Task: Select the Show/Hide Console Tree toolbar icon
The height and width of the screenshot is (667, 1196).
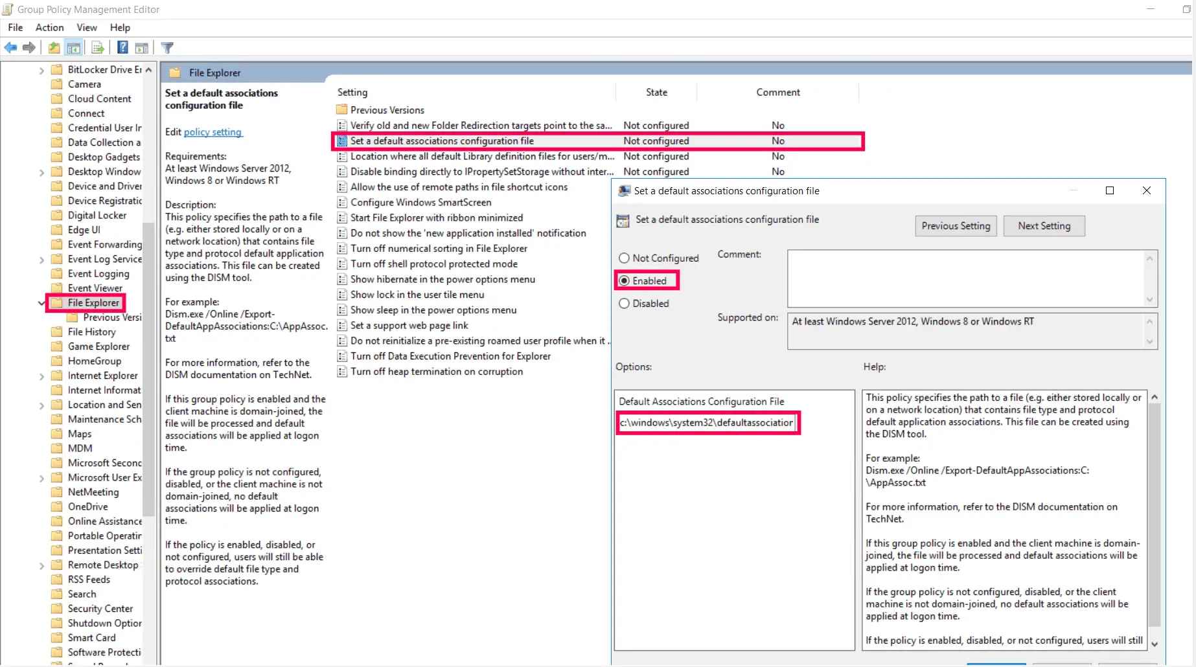Action: click(x=75, y=47)
